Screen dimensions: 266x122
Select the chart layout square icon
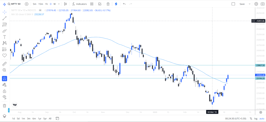233,4
